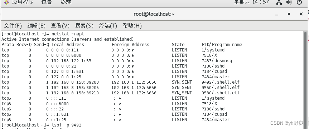Maximize the root@localhost terminal window
This screenshot has width=309, height=129.
pos(289,14)
